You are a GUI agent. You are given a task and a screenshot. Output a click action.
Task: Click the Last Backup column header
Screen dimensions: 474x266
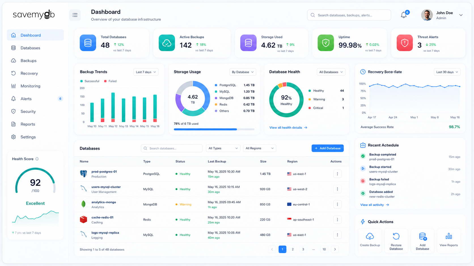click(x=217, y=161)
